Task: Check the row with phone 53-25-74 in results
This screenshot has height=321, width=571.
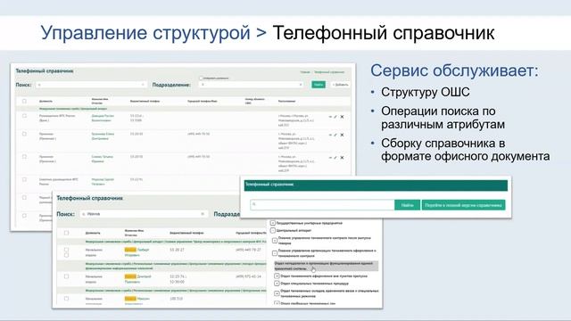Action: point(66,276)
